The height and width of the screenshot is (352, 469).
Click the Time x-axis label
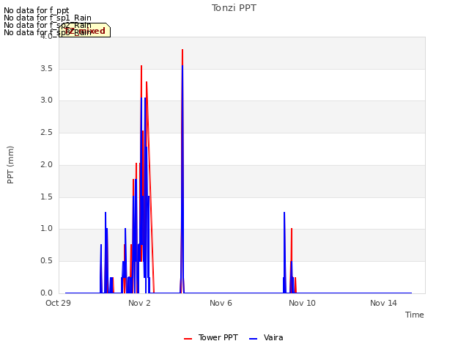(415, 315)
